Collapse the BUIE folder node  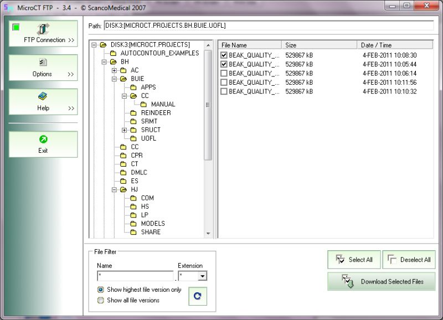114,79
